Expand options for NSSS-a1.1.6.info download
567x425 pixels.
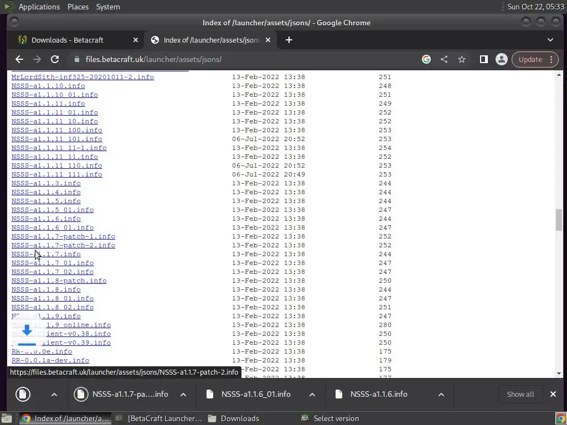441,394
